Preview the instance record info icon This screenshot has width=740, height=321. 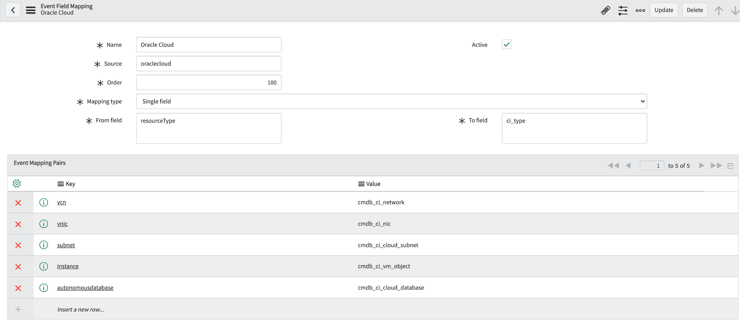click(44, 266)
